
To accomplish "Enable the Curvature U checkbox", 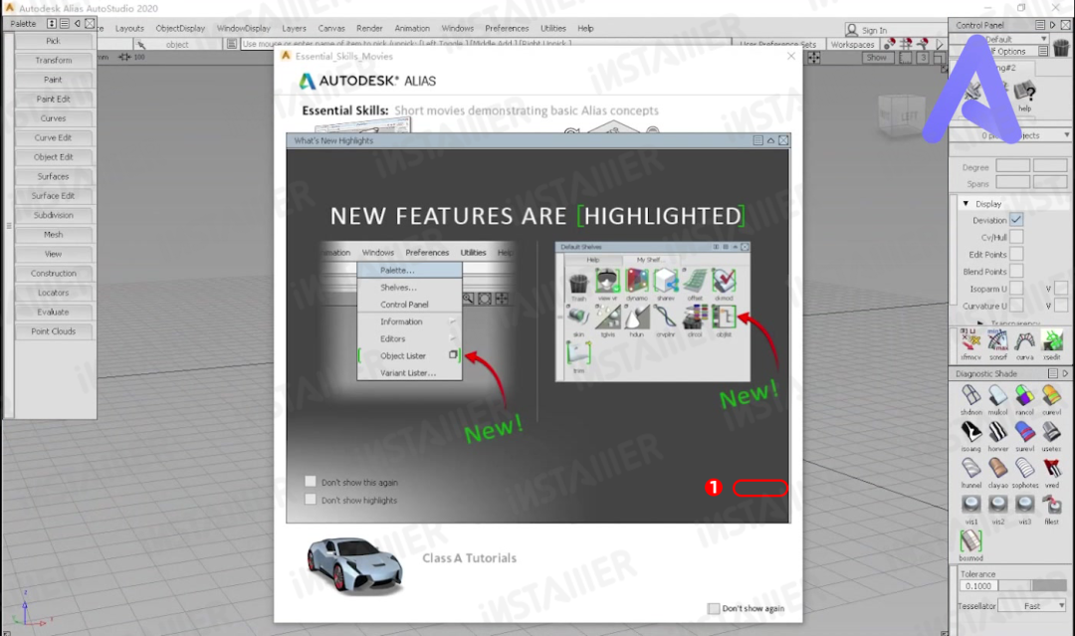I will click(x=1016, y=306).
